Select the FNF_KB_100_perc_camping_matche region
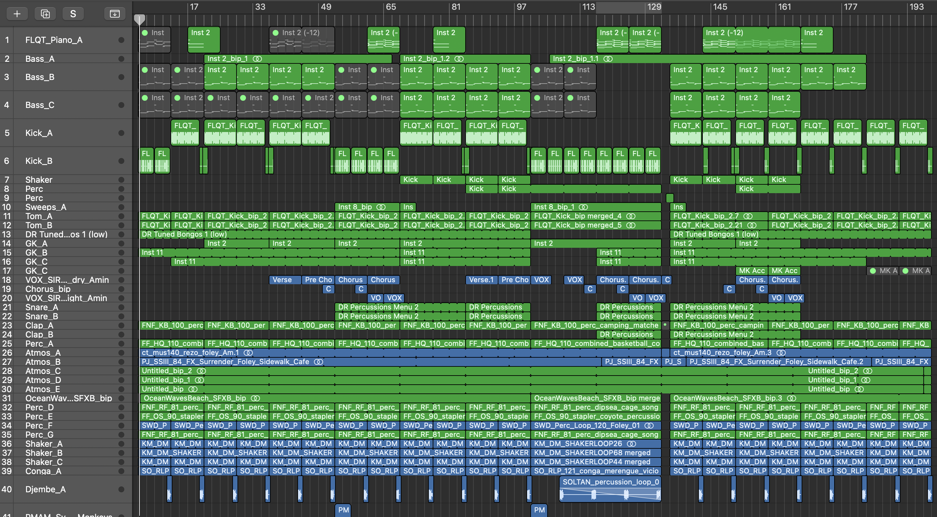Screen dimensions: 937x517 596,325
